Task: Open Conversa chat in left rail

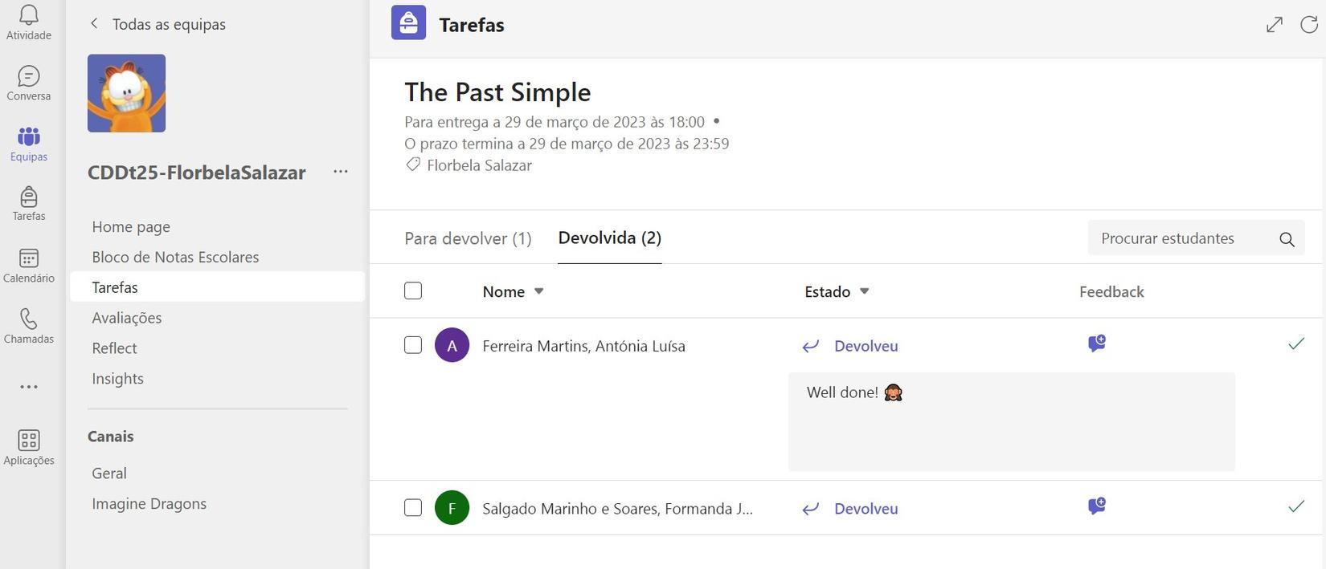Action: (x=29, y=83)
